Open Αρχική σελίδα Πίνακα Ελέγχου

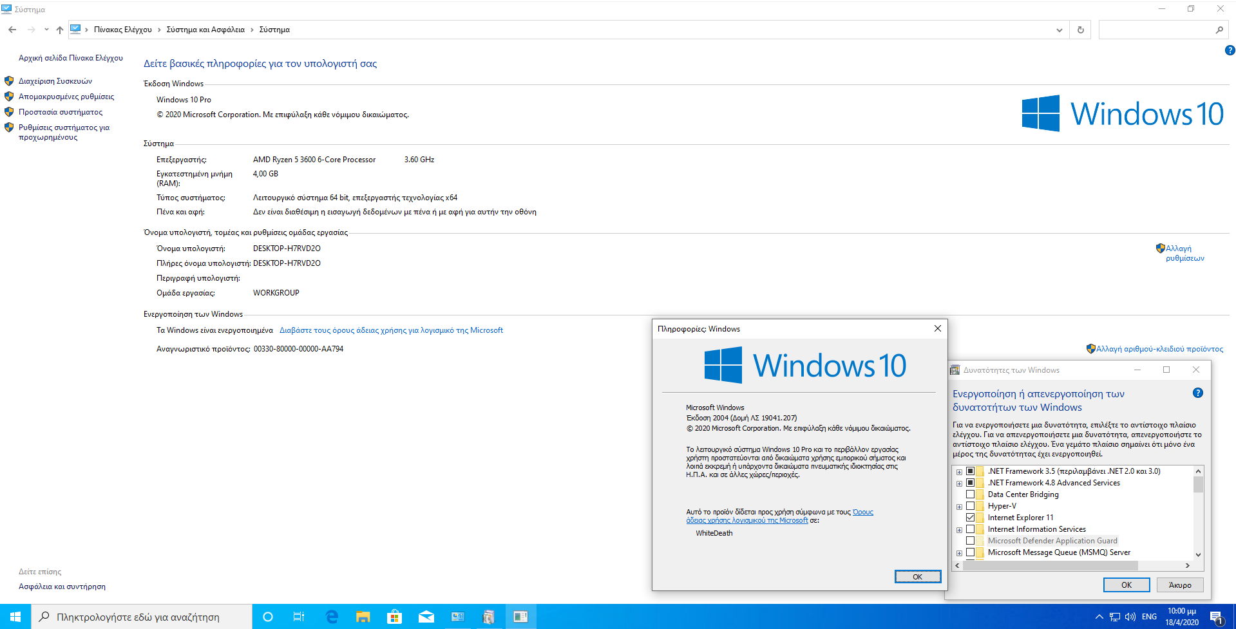[x=71, y=58]
